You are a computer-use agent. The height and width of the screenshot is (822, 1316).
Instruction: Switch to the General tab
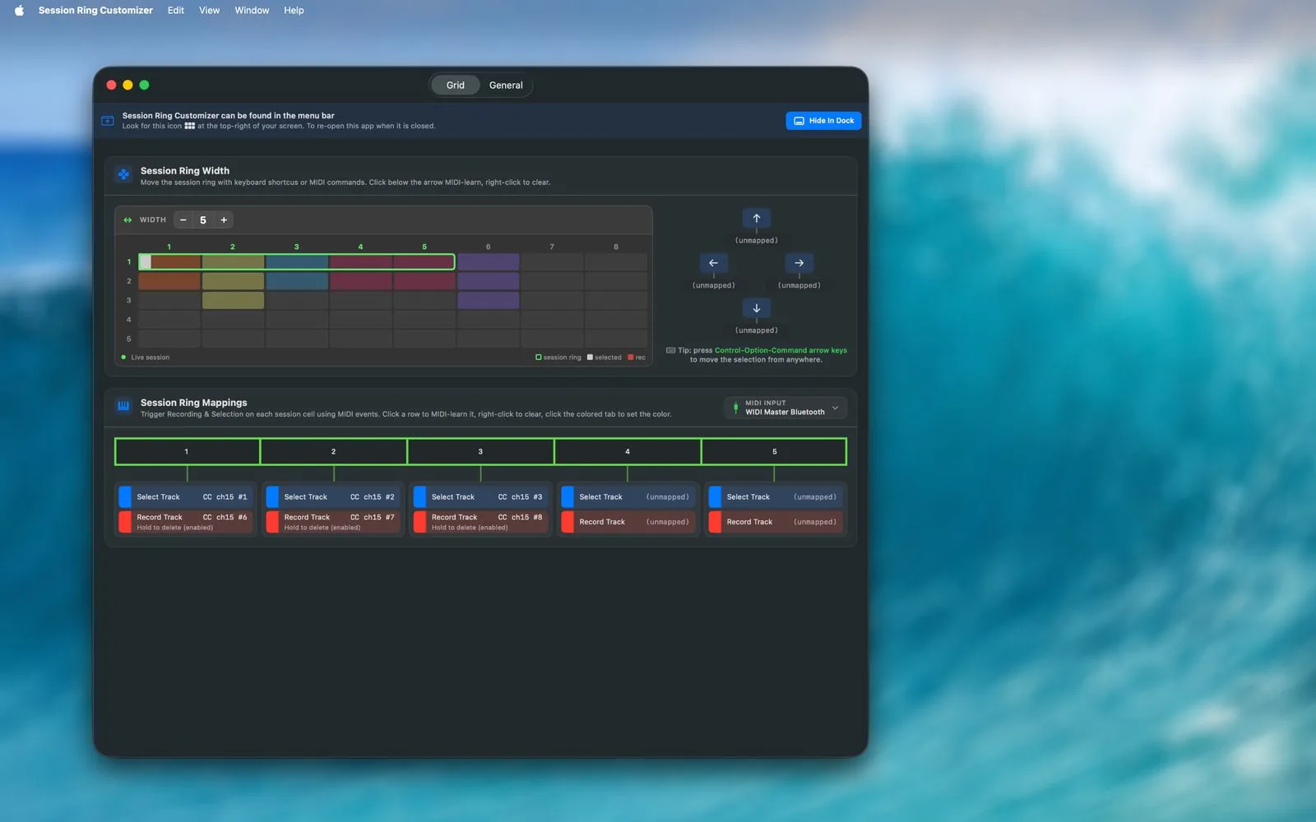click(506, 85)
